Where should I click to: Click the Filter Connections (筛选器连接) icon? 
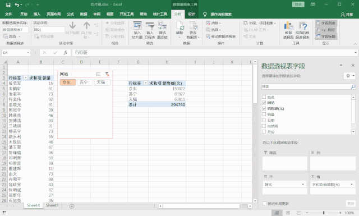[x=162, y=30]
